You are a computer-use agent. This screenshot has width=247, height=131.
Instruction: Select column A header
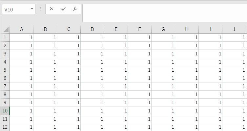click(22, 29)
